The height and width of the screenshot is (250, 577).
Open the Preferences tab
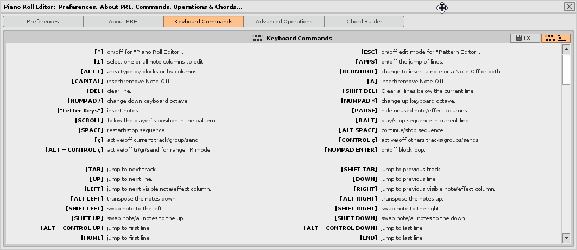pyautogui.click(x=43, y=22)
